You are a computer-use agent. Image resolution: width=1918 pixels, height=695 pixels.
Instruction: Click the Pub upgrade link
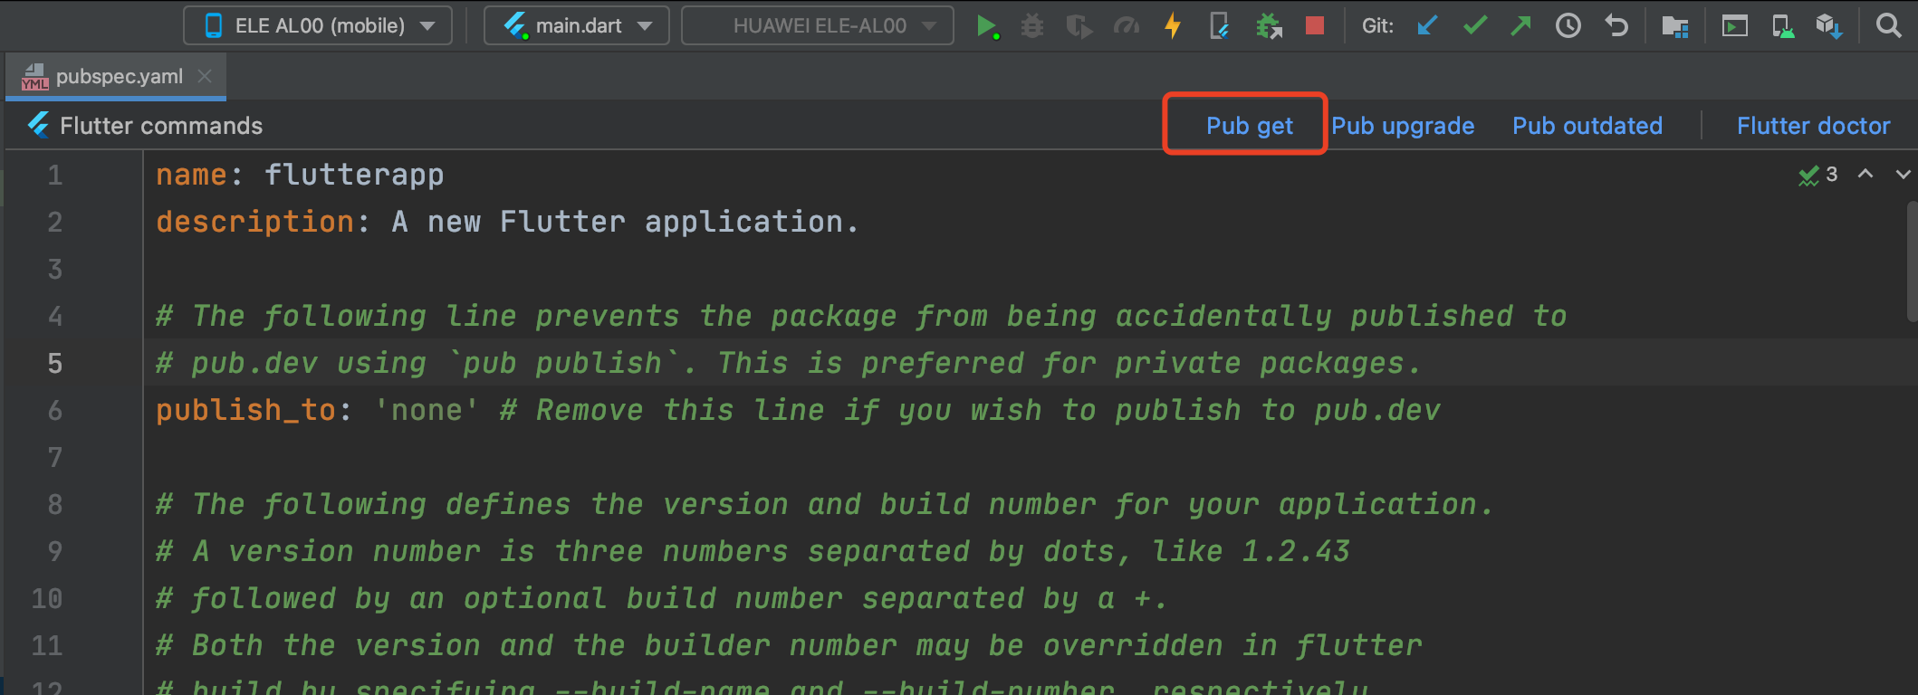pos(1403,126)
